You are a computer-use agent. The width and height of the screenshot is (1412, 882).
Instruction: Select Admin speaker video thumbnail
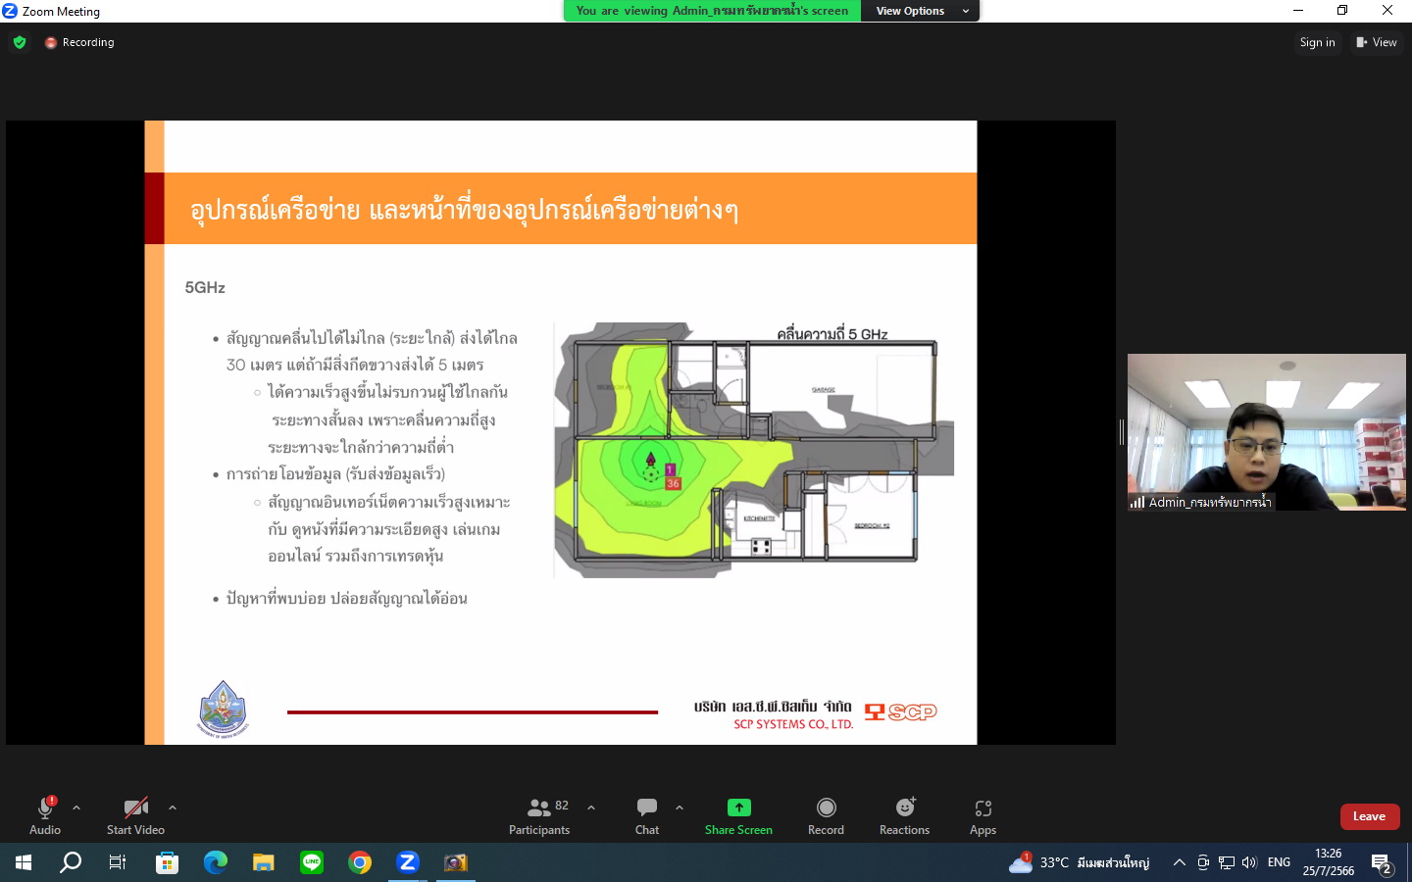pyautogui.click(x=1266, y=432)
